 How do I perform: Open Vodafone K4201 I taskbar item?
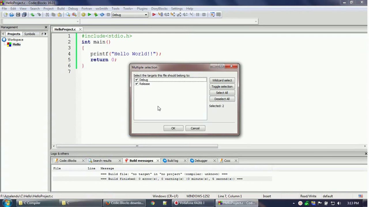193,203
